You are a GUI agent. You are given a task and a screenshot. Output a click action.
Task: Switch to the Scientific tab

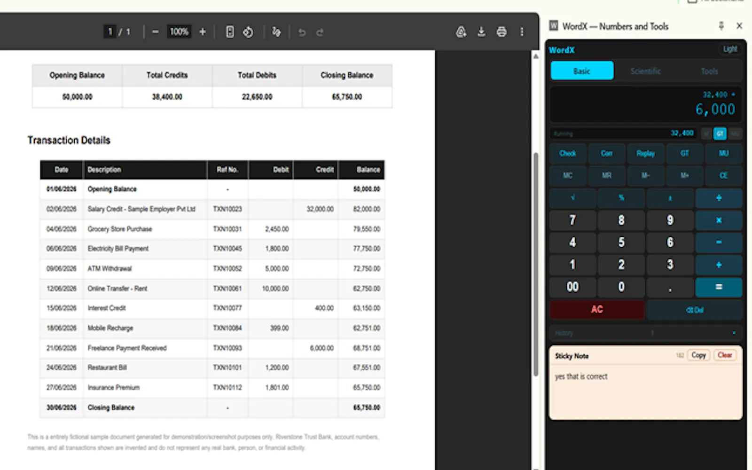point(645,71)
